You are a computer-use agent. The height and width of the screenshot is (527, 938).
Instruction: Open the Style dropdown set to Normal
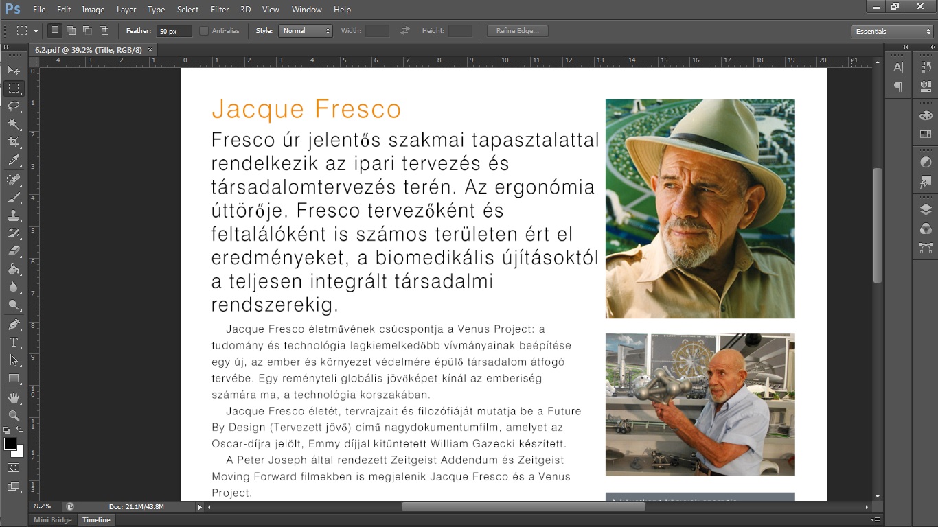pos(305,31)
